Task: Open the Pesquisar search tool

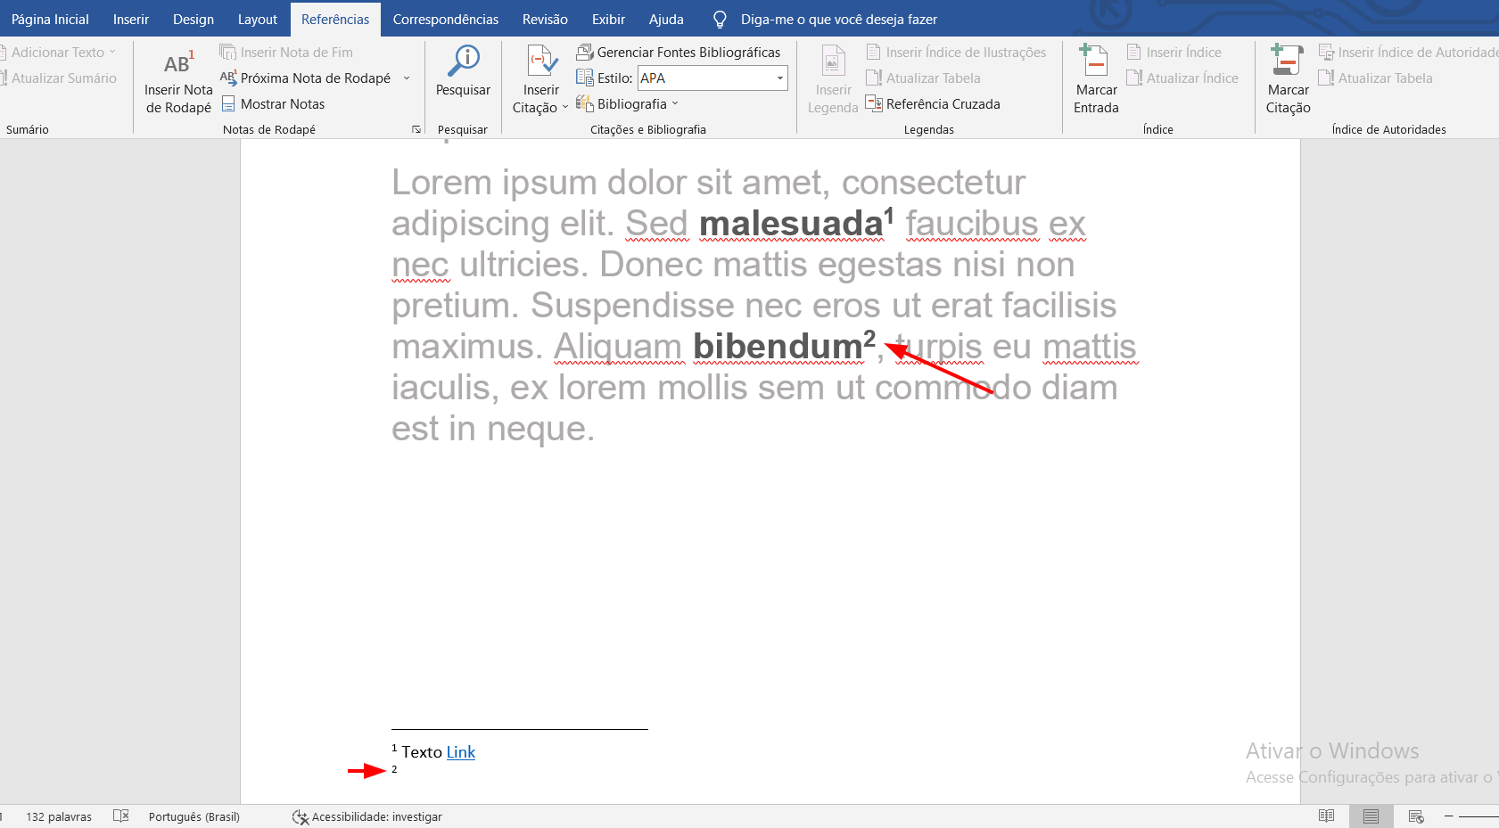Action: [463, 72]
